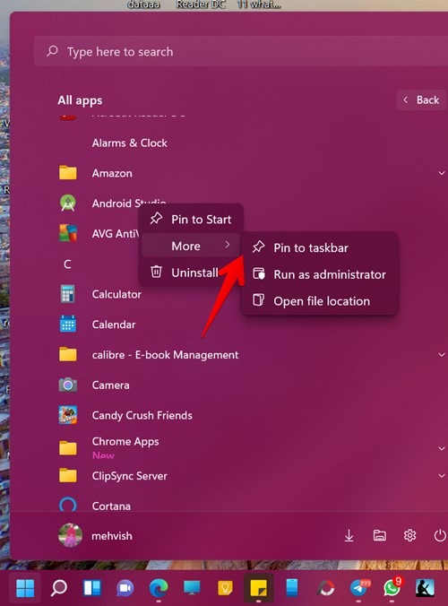Screen dimensions: 448x606
Task: Click the Camera label
Action: click(x=110, y=385)
